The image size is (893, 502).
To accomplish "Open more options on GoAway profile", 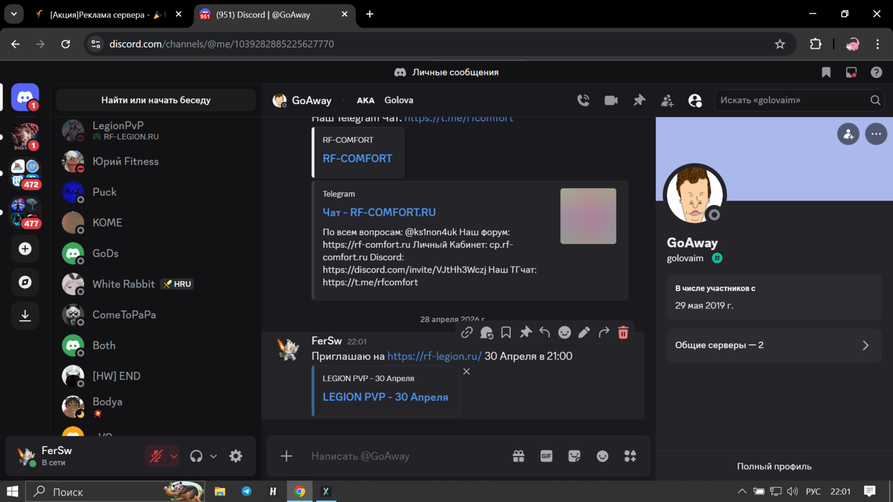I will click(876, 134).
